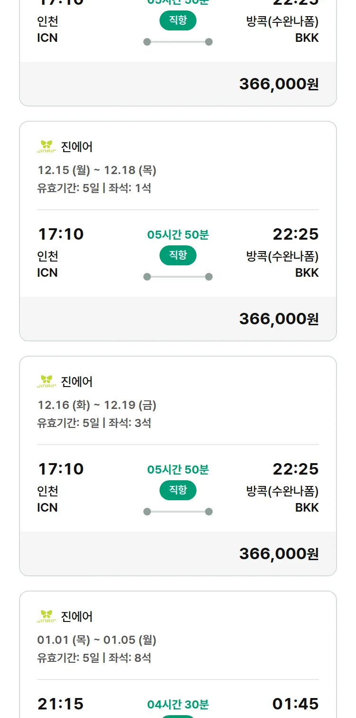Image resolution: width=356 pixels, height=718 pixels.
Task: Select the 366,000원 price on topmost card
Action: coord(279,84)
